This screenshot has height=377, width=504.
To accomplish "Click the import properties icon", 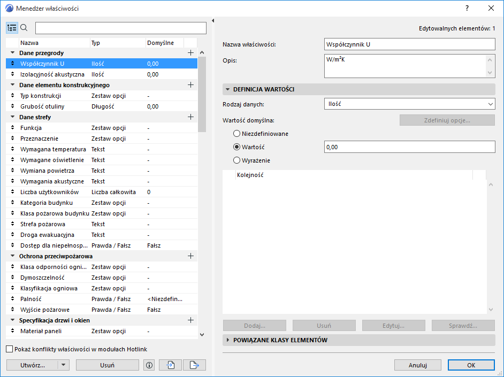I will 170,365.
